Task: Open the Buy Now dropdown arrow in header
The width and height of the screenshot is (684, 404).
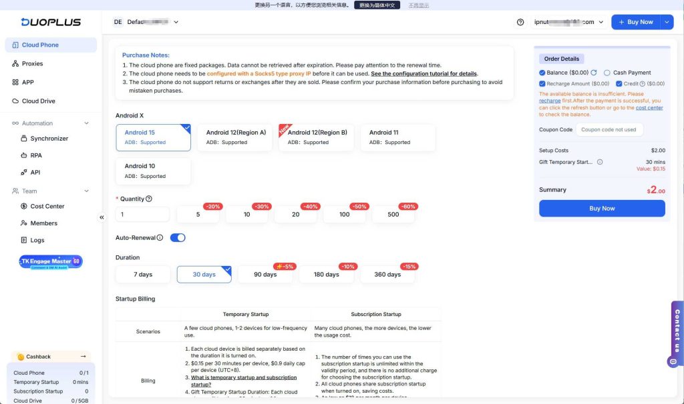Action: point(667,22)
